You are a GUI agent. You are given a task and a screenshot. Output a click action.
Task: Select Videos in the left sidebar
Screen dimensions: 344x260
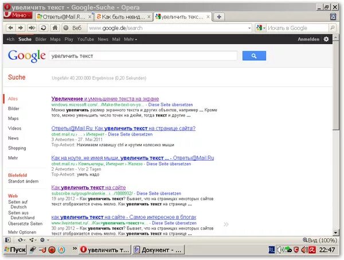click(15, 129)
